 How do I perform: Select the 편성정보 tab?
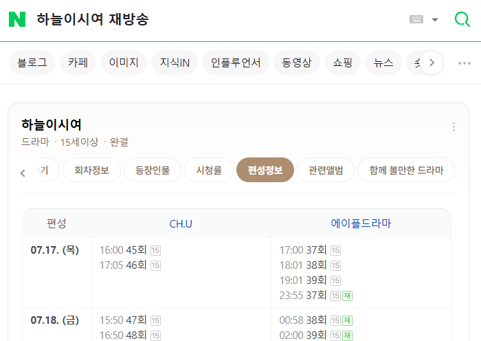pos(265,170)
